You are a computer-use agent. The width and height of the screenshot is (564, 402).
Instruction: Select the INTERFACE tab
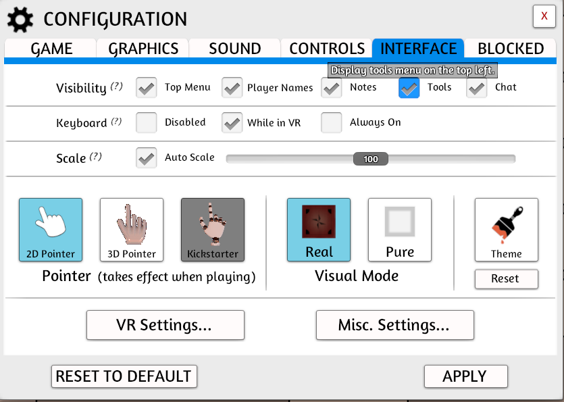point(418,48)
